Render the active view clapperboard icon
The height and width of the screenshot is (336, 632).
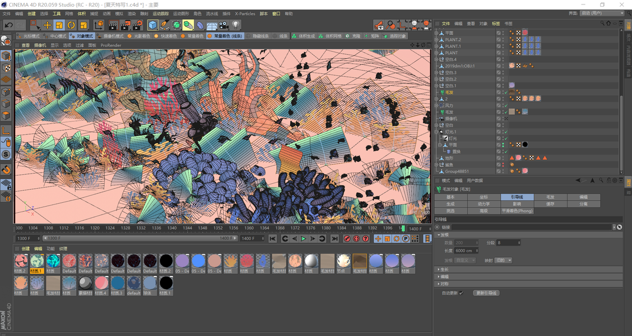113,25
